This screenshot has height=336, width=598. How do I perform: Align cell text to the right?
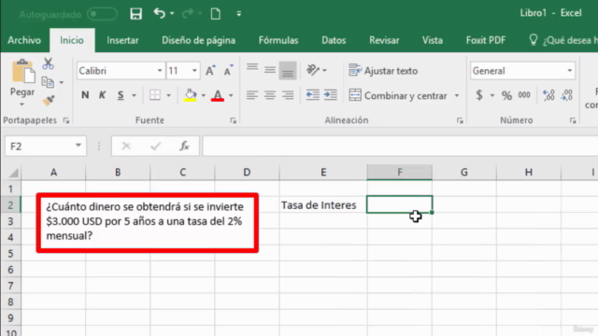(x=288, y=95)
